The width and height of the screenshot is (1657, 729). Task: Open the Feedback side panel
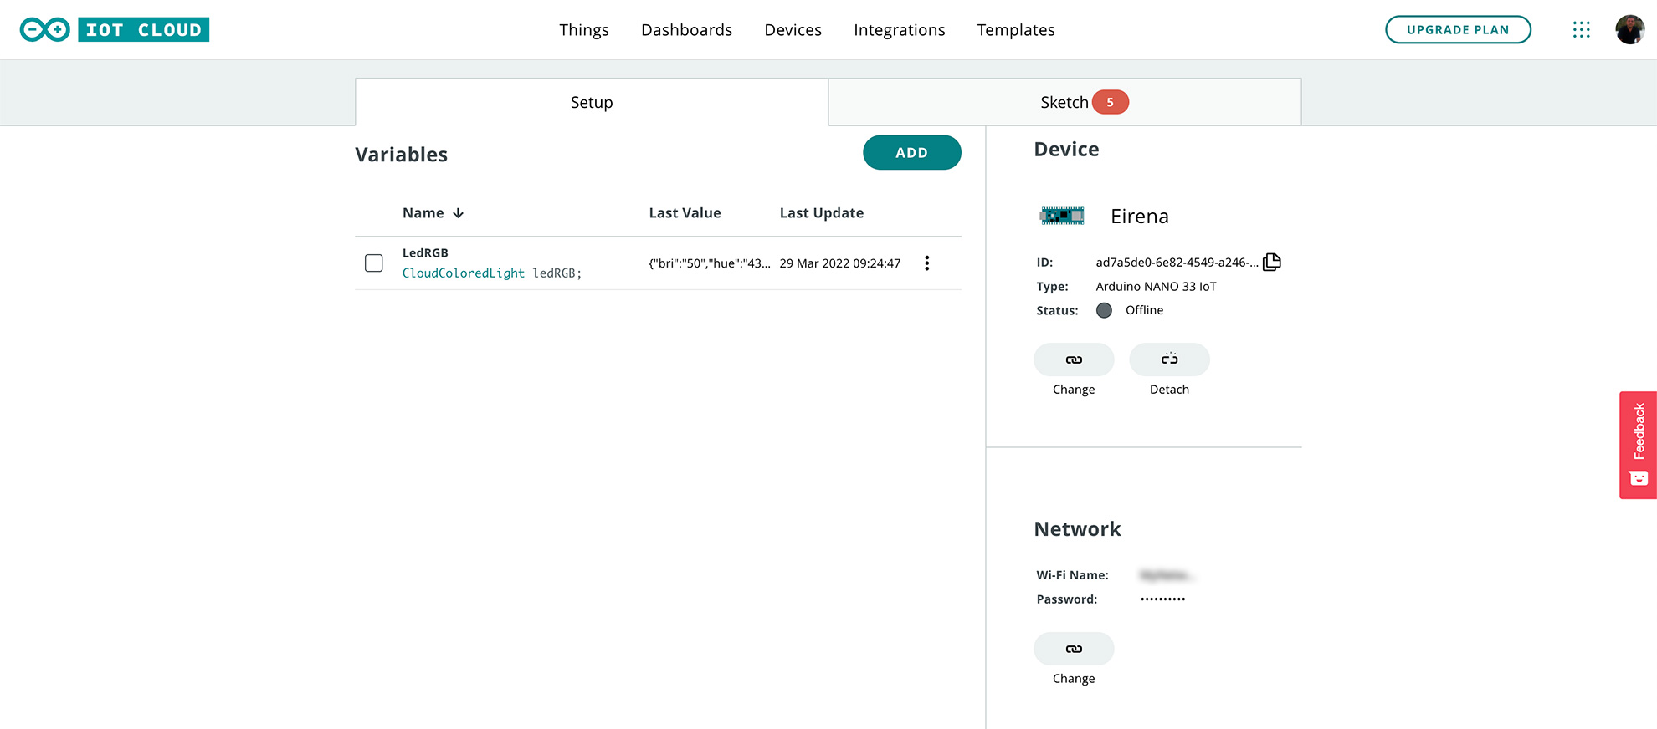(x=1638, y=445)
